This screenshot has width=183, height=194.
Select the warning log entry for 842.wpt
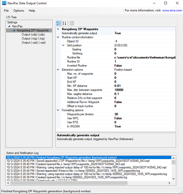tap(89, 167)
